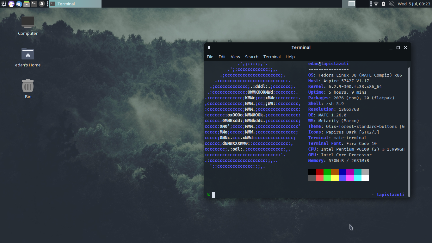This screenshot has height=243, width=432.
Task: Click the 'Memory: 570MiB / 2631MiB' line
Action: 339,160
